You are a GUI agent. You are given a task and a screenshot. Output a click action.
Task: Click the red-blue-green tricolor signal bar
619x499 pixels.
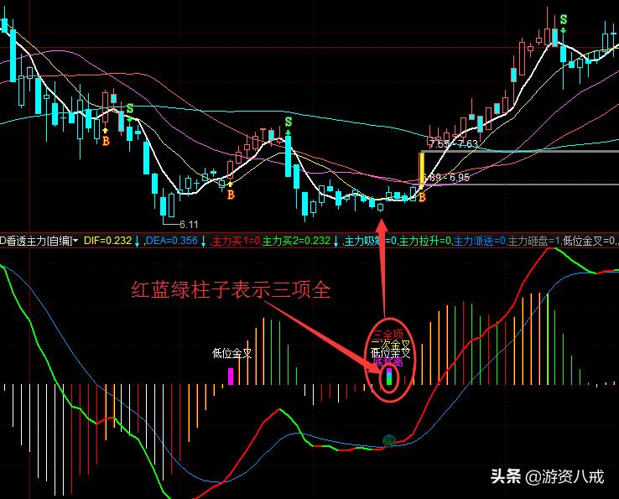tap(389, 377)
